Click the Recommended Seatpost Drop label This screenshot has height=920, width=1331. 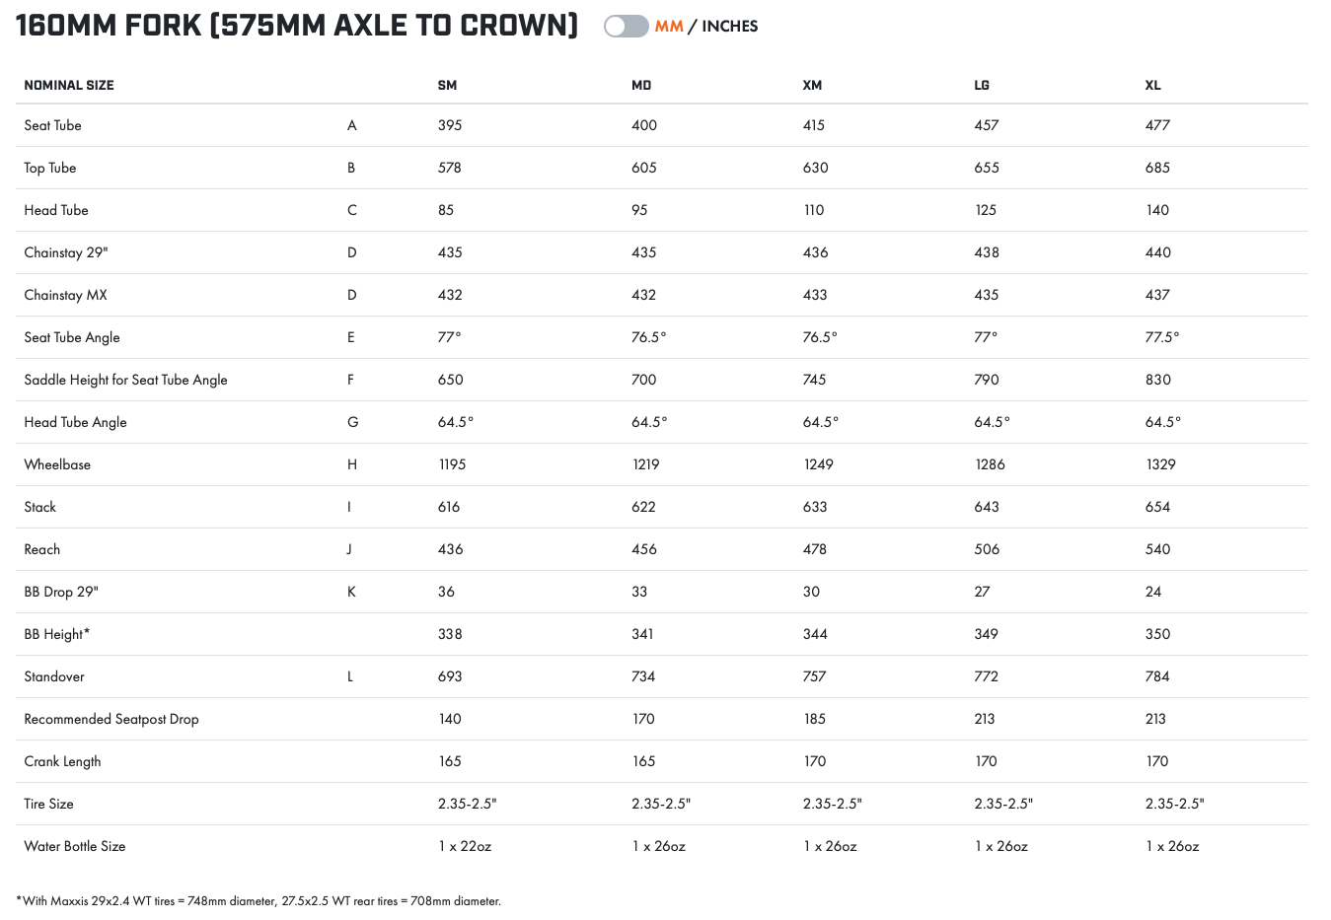[111, 719]
